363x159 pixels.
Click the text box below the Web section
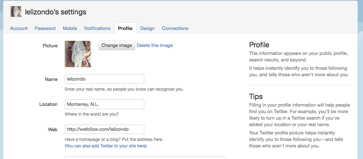click(x=145, y=158)
